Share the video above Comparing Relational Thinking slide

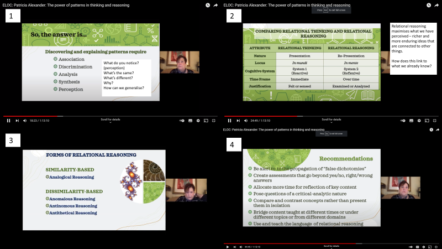pyautogui.click(x=436, y=5)
